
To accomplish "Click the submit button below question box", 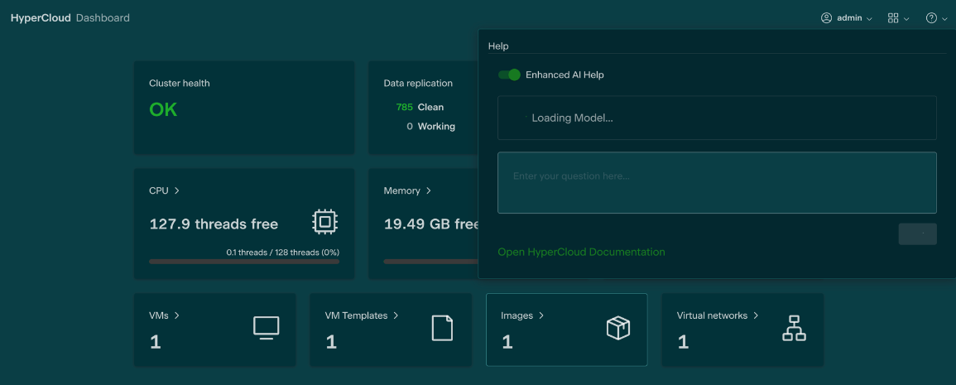I will pyautogui.click(x=917, y=233).
